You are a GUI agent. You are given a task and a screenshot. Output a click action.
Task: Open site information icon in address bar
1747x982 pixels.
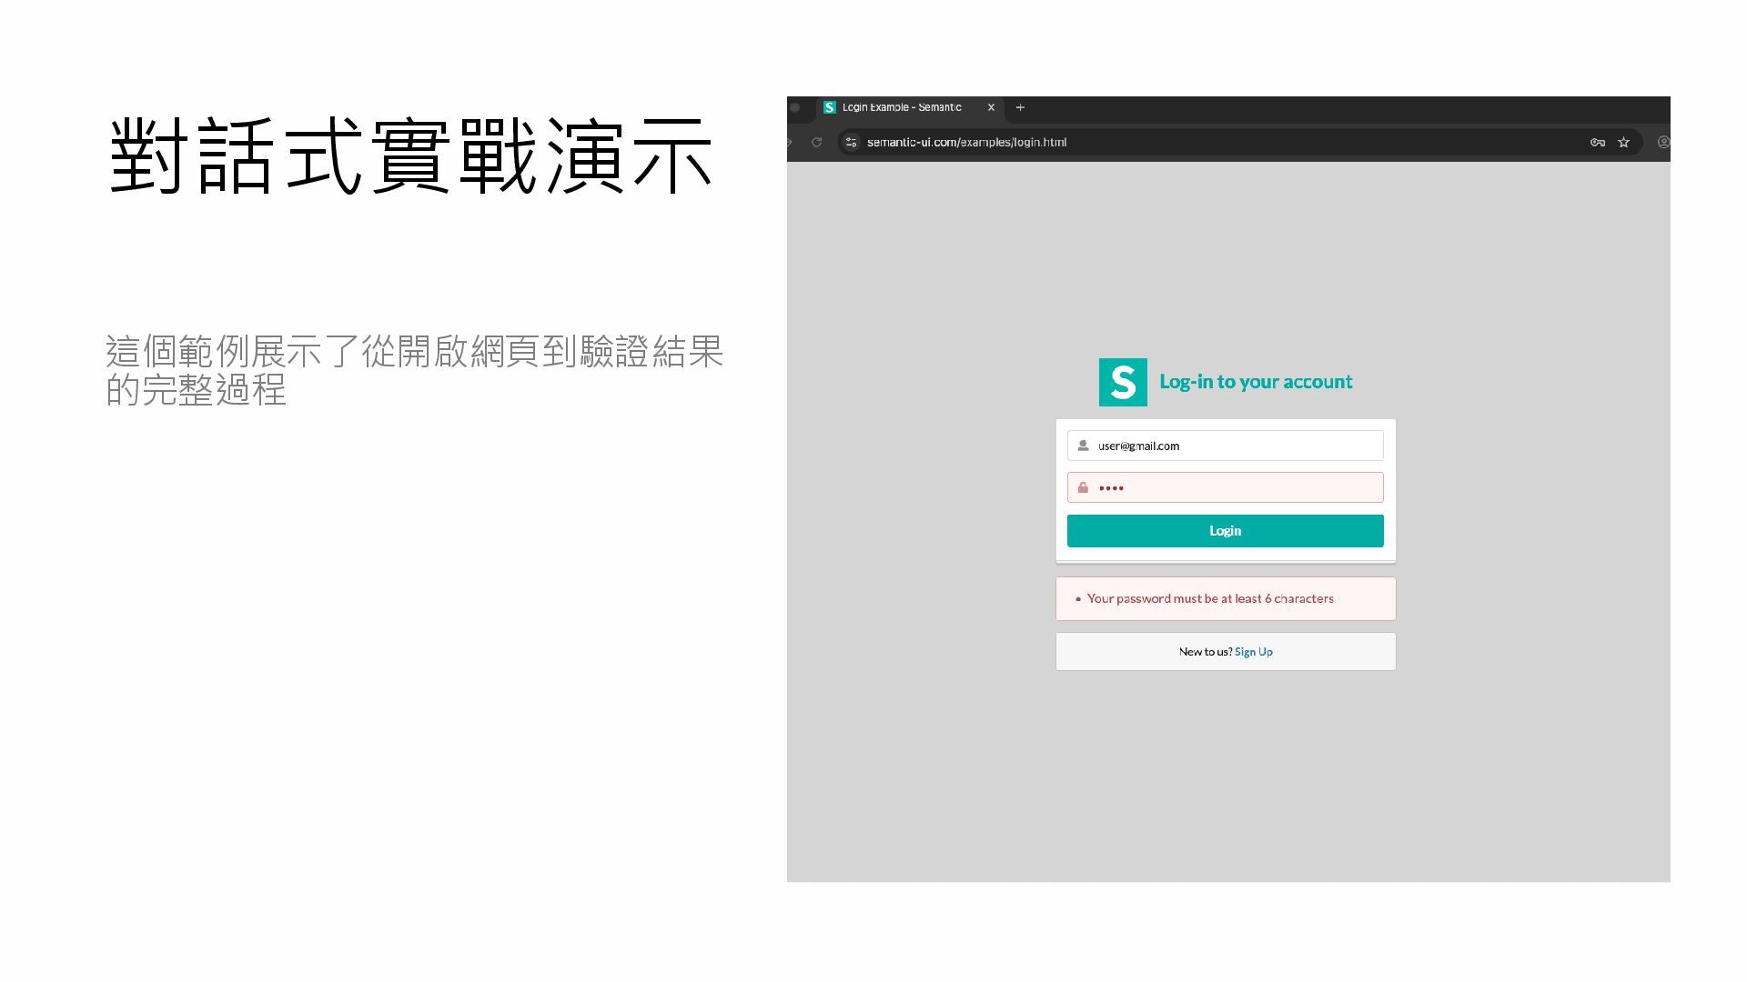pyautogui.click(x=851, y=142)
